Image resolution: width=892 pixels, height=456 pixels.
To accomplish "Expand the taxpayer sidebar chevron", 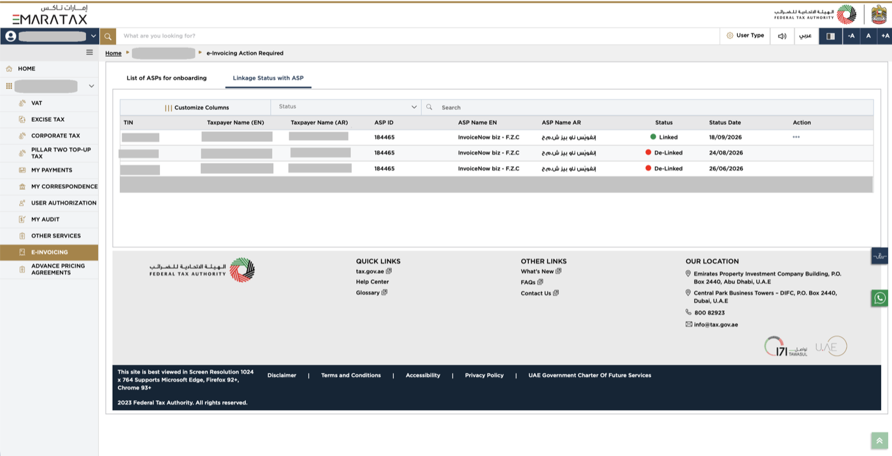I will 91,86.
